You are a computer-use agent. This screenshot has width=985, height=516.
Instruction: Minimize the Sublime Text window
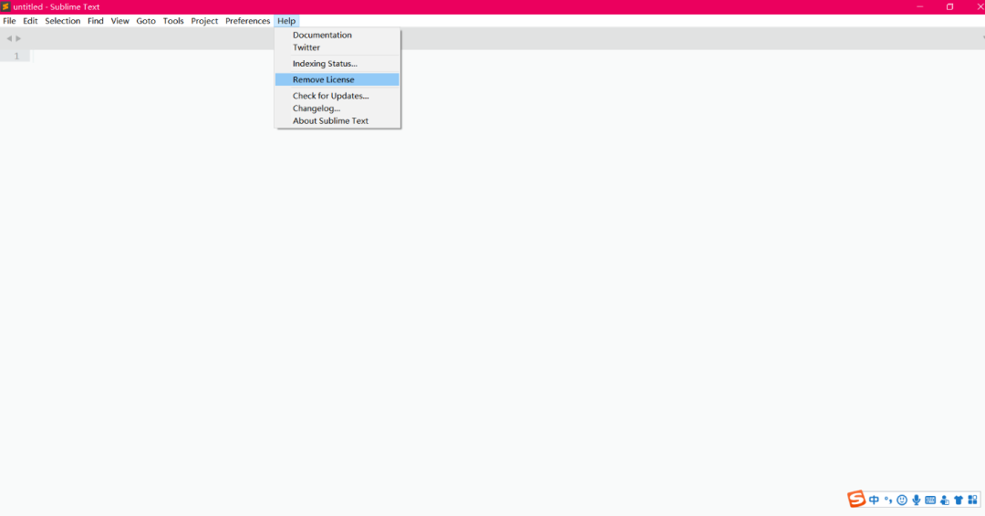pyautogui.click(x=919, y=6)
